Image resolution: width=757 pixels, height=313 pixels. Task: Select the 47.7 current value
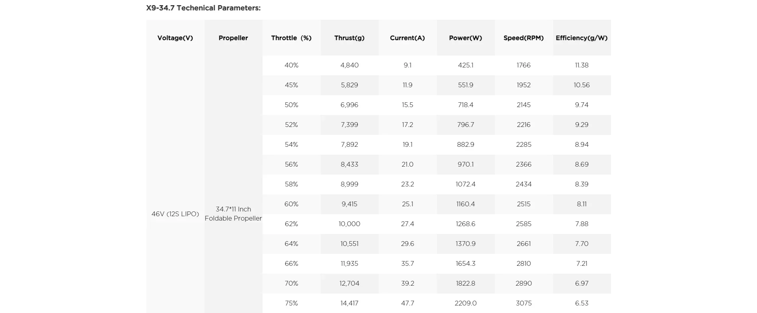coord(407,303)
